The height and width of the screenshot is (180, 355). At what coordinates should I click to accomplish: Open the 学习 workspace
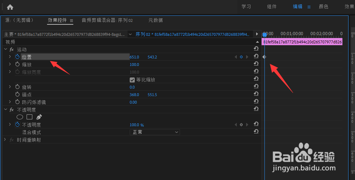coord(246,7)
